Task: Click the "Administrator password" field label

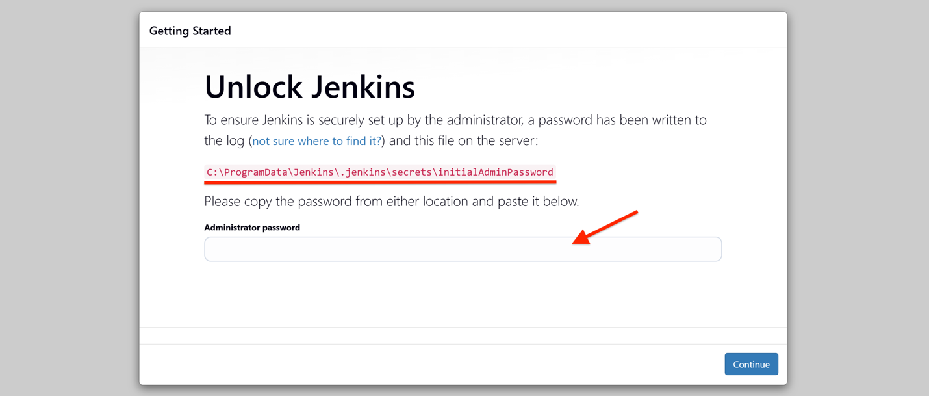Action: coord(252,228)
